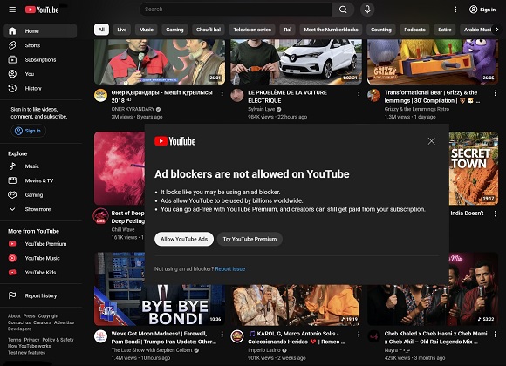Select the Counting chip
The image size is (506, 366).
pos(381,30)
